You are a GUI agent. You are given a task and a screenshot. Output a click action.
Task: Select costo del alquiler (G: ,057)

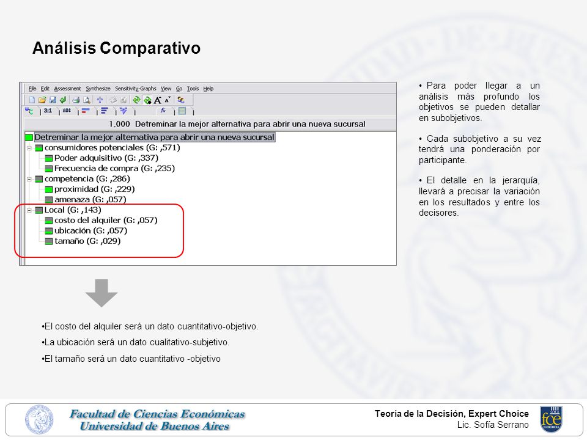(106, 221)
